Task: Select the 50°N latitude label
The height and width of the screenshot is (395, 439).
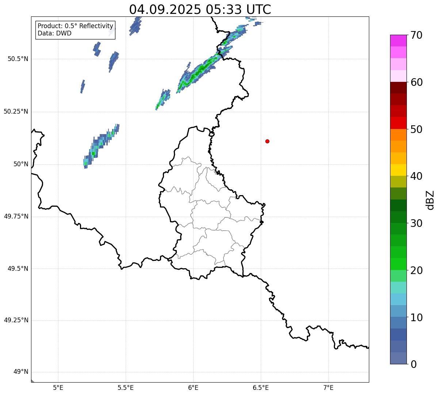Action: pyautogui.click(x=21, y=164)
